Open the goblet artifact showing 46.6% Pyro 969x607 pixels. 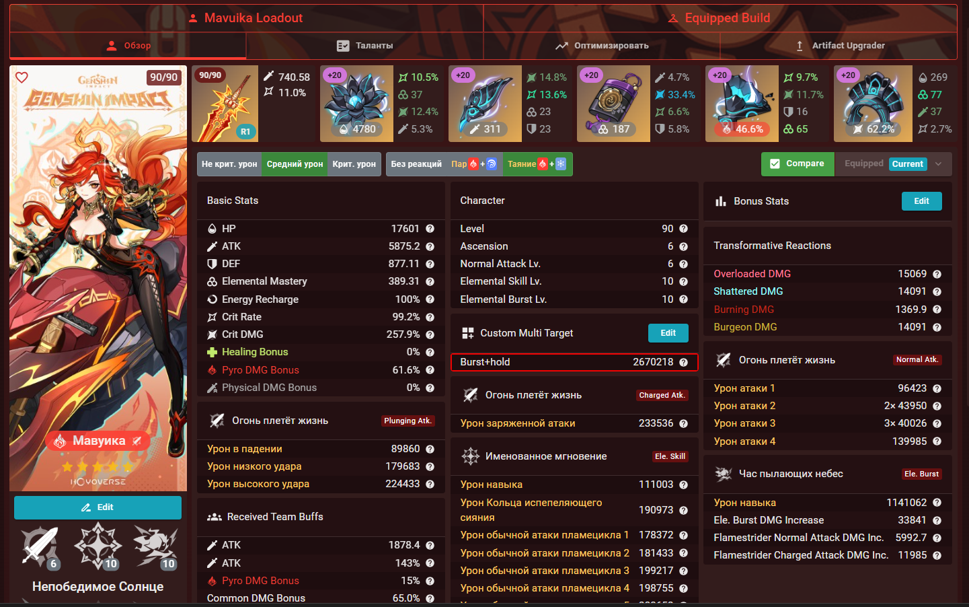pos(742,104)
